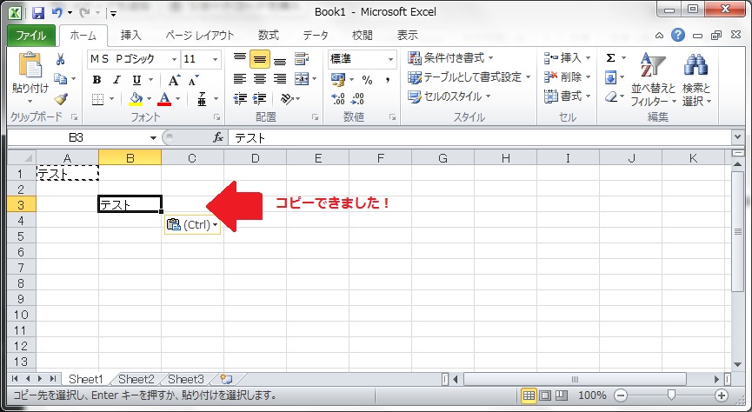The height and width of the screenshot is (412, 752).
Task: Click the phonetic guide (furigana) icon
Action: tap(202, 99)
